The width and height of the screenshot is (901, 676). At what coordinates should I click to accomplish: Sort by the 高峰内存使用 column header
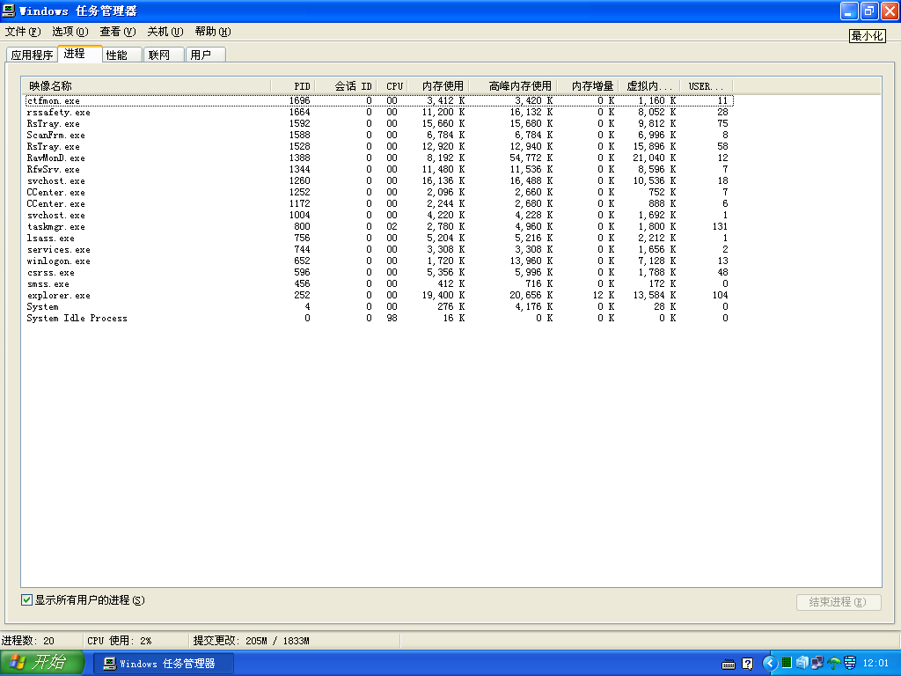pyautogui.click(x=513, y=86)
